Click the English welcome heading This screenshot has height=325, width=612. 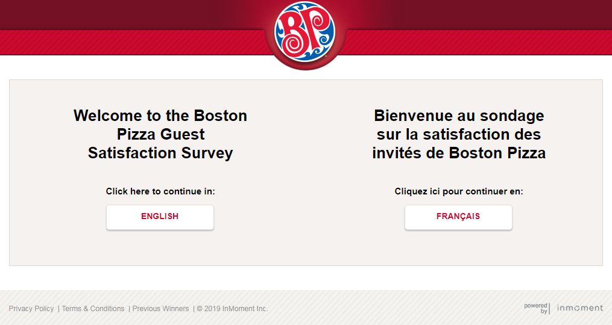[160, 134]
